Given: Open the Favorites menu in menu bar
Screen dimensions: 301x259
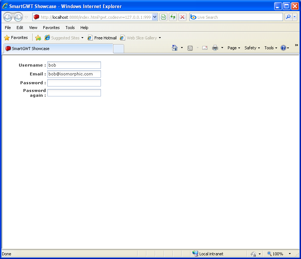Looking at the screenshot, I should pyautogui.click(x=51, y=28).
